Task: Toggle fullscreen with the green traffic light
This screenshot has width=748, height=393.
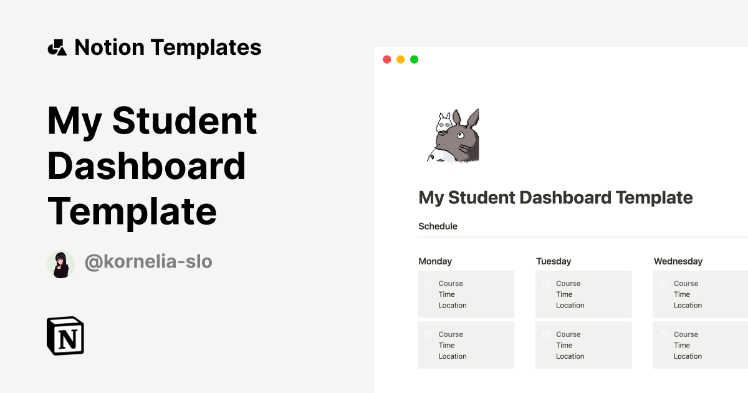Action: [x=413, y=59]
